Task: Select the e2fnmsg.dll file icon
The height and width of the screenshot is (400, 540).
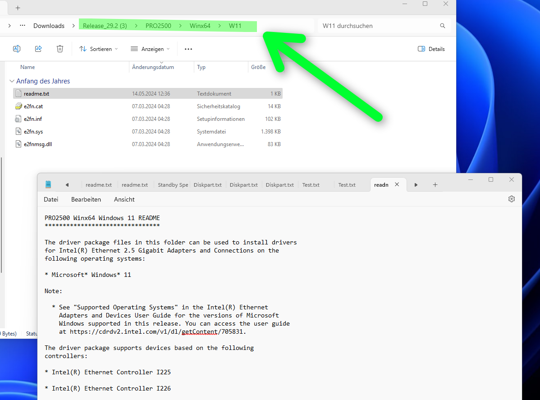Action: pyautogui.click(x=18, y=144)
